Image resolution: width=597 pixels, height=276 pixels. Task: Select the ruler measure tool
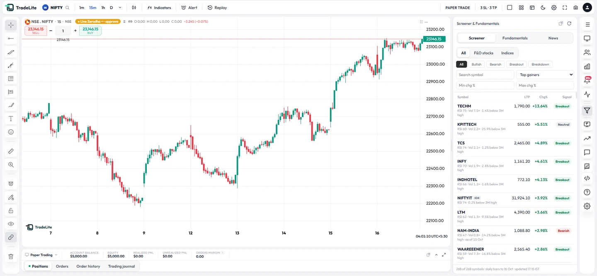(11, 151)
